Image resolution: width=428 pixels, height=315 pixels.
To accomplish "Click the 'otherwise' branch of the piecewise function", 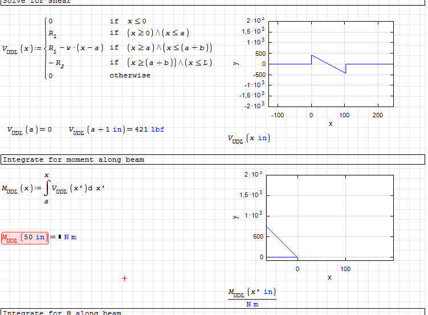I will pos(130,75).
